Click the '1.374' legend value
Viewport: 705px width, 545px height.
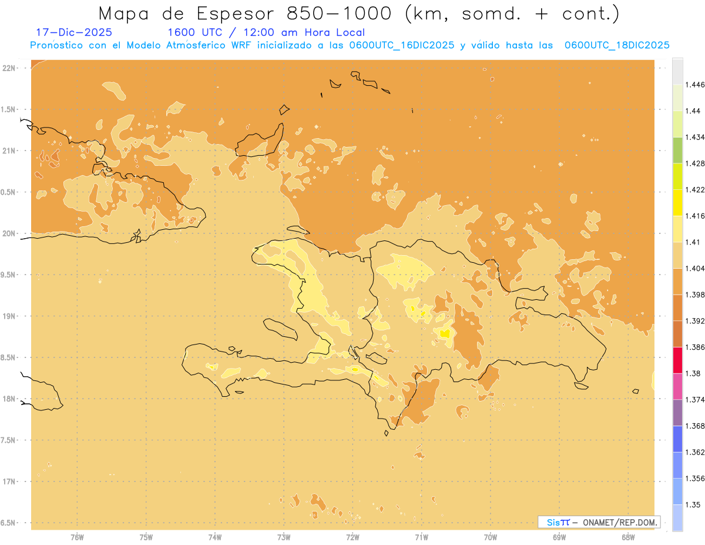click(695, 399)
